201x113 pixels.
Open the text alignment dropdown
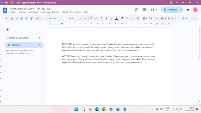point(145,18)
